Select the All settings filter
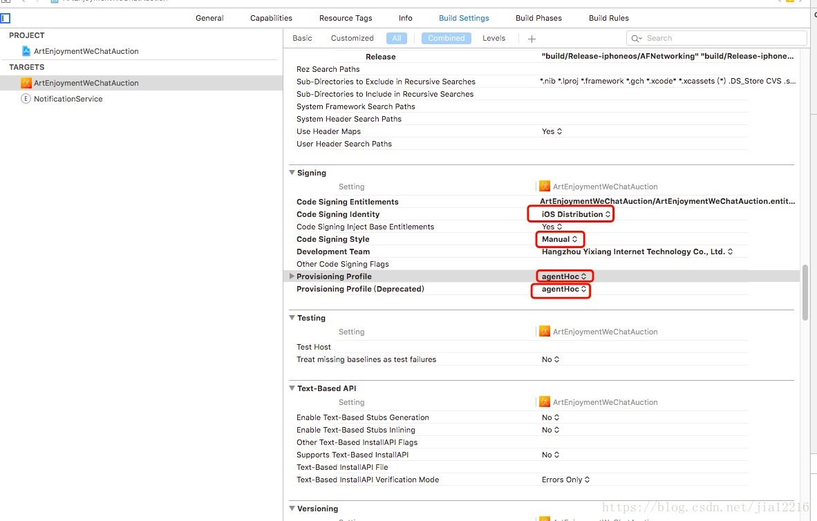This screenshot has height=521, width=817. point(397,38)
